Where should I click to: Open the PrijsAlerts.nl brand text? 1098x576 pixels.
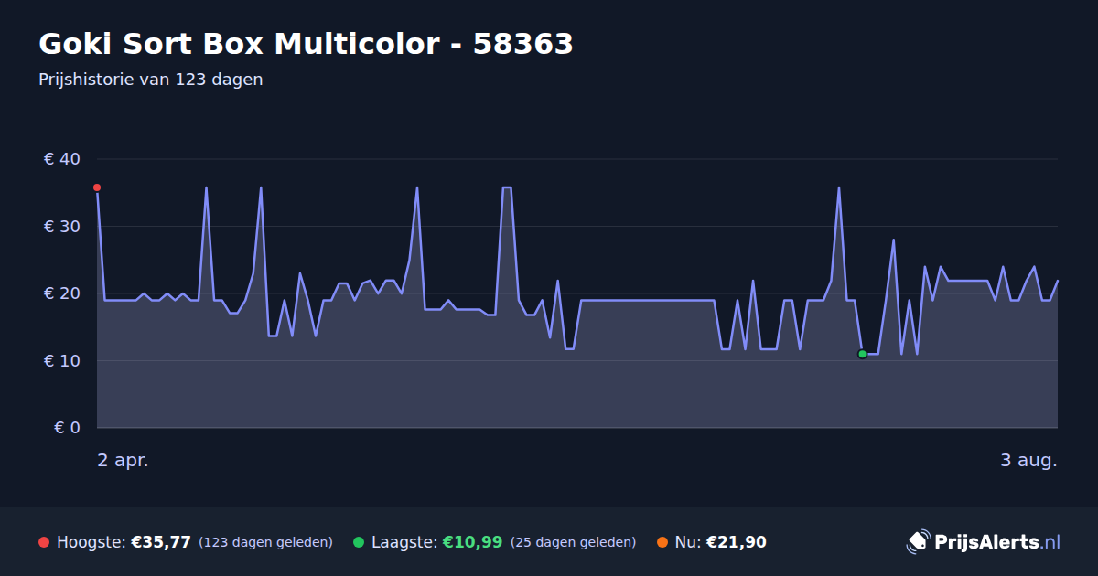pos(997,542)
